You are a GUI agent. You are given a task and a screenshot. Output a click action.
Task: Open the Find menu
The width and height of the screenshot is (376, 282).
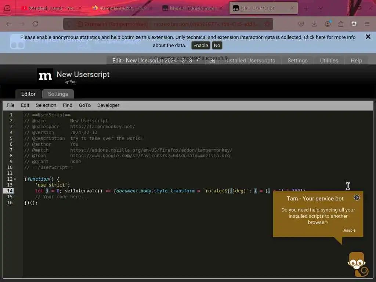pyautogui.click(x=68, y=105)
